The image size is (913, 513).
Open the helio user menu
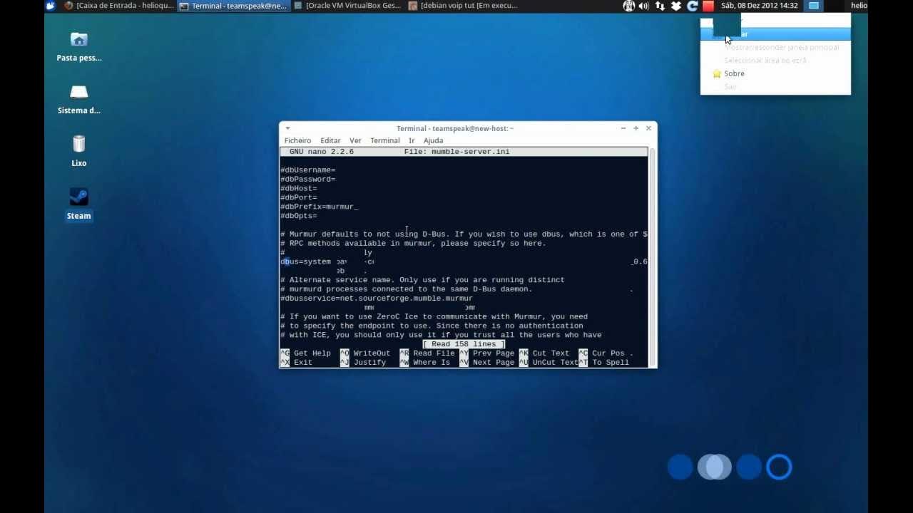click(859, 6)
